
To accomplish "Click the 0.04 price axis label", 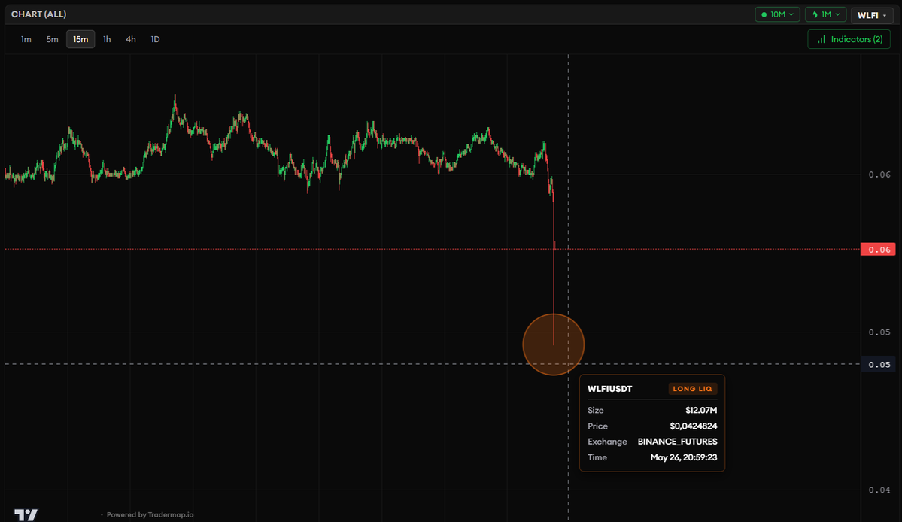I will 879,490.
